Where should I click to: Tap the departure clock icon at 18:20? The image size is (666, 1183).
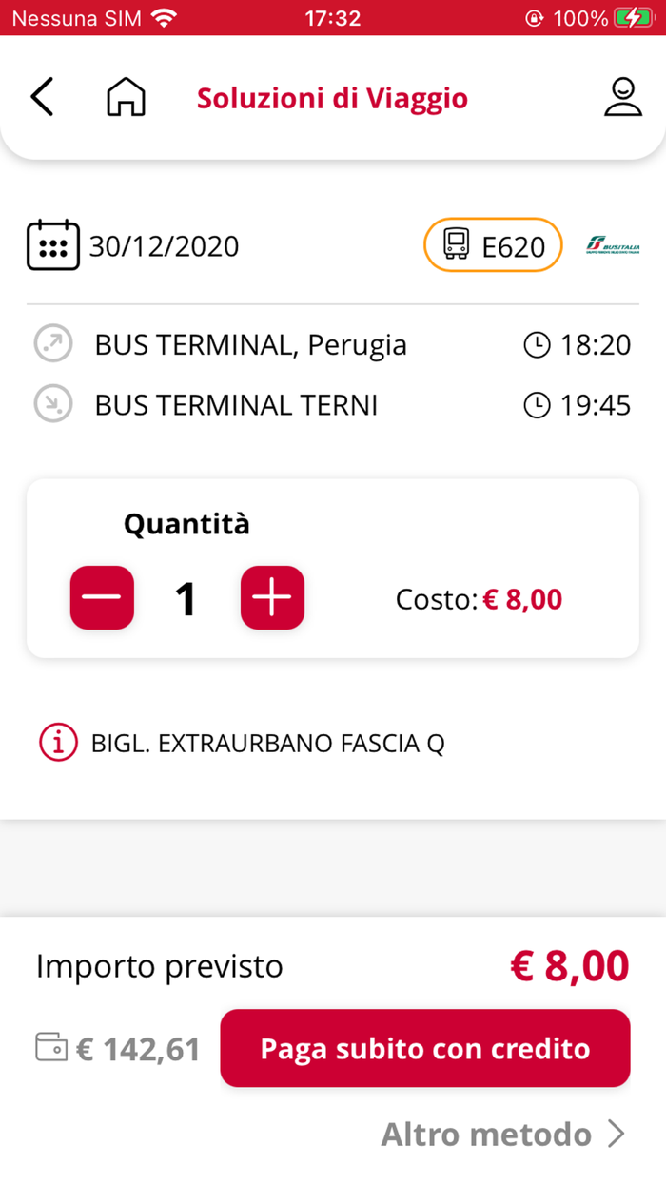click(x=538, y=344)
